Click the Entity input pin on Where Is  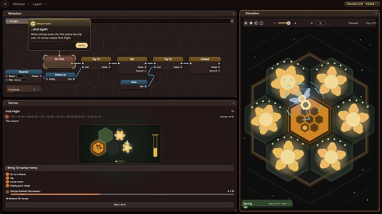47,79
